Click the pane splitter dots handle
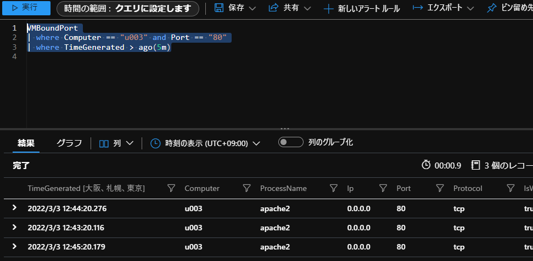This screenshot has width=533, height=261. pyautogui.click(x=284, y=129)
